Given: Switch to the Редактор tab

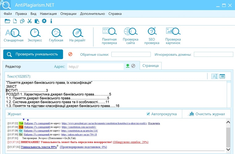Looking at the screenshot, I should [13, 67].
